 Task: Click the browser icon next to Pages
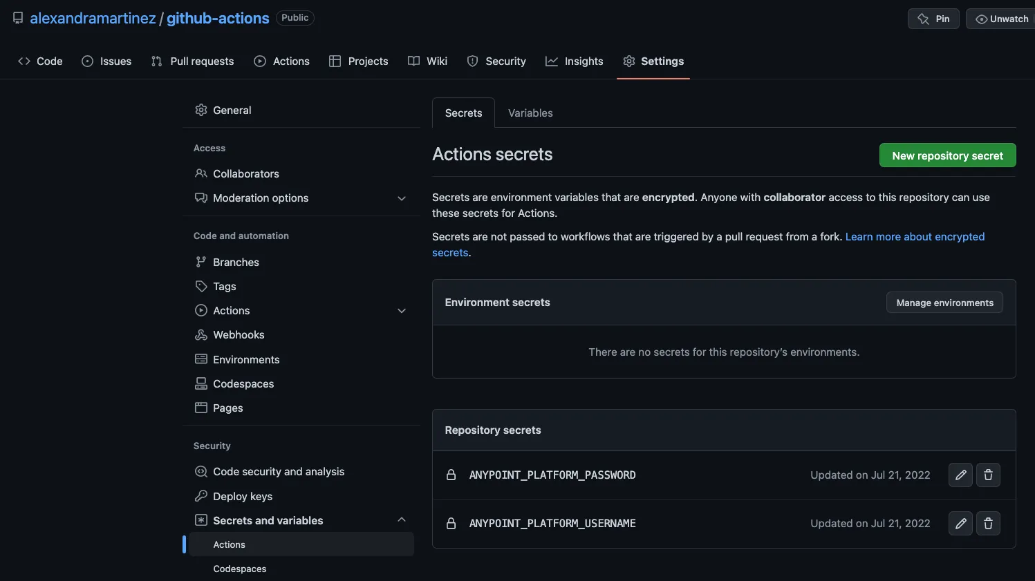click(x=201, y=408)
